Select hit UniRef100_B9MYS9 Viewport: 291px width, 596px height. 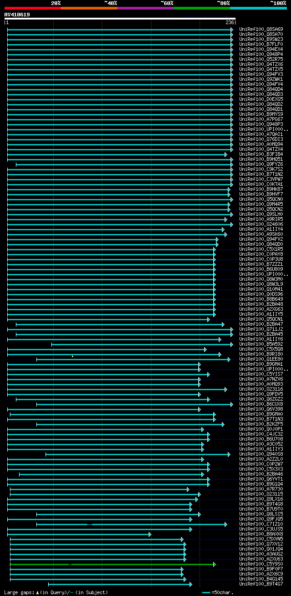(x=261, y=114)
